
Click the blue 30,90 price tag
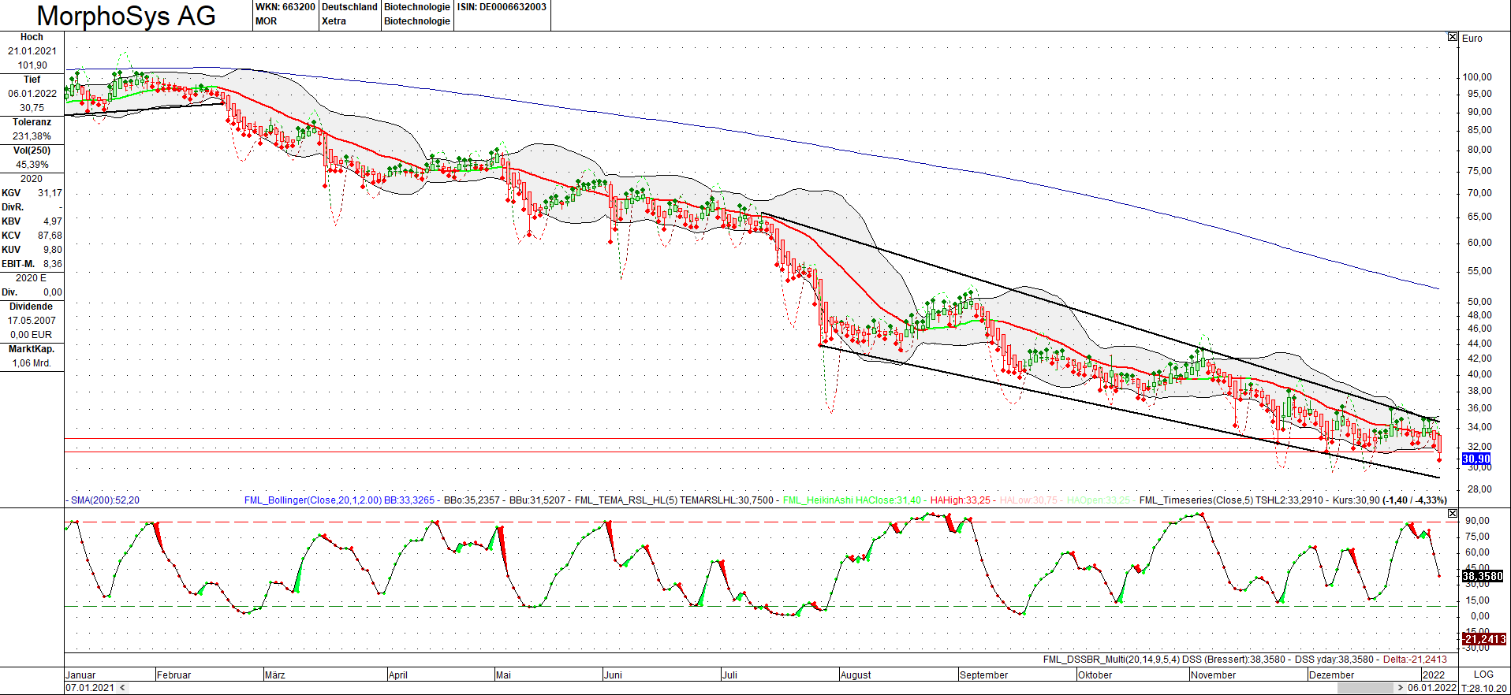(1476, 459)
